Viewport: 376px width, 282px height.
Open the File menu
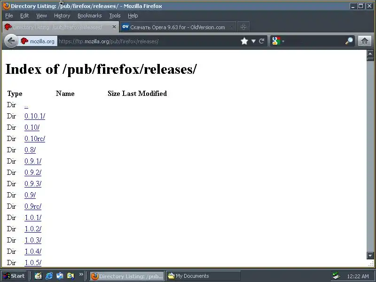tap(9, 16)
